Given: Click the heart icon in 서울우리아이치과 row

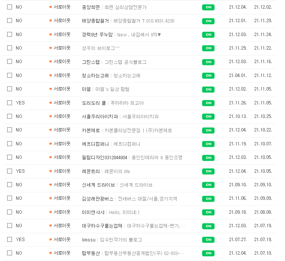Looking at the screenshot, I should (50, 116).
